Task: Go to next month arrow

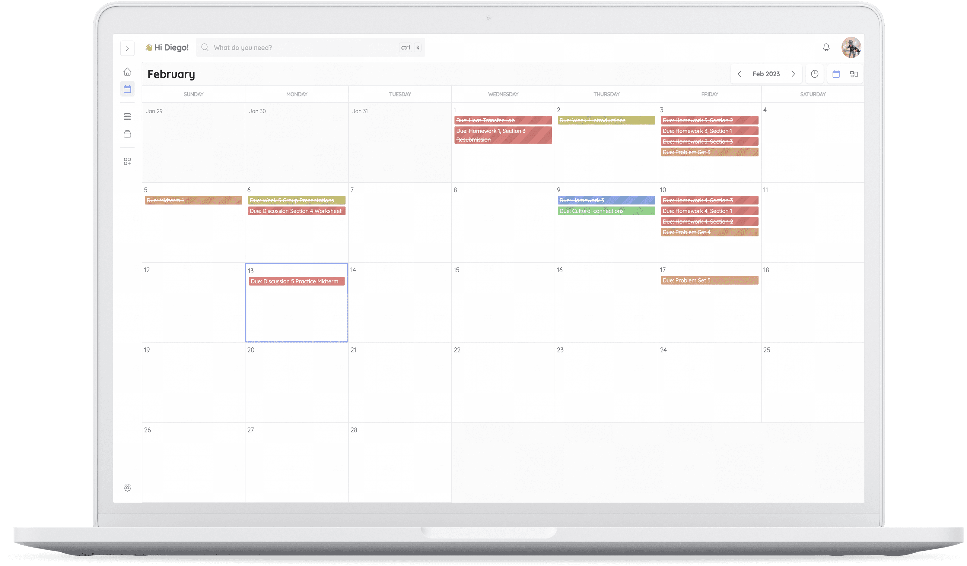Action: pos(793,74)
